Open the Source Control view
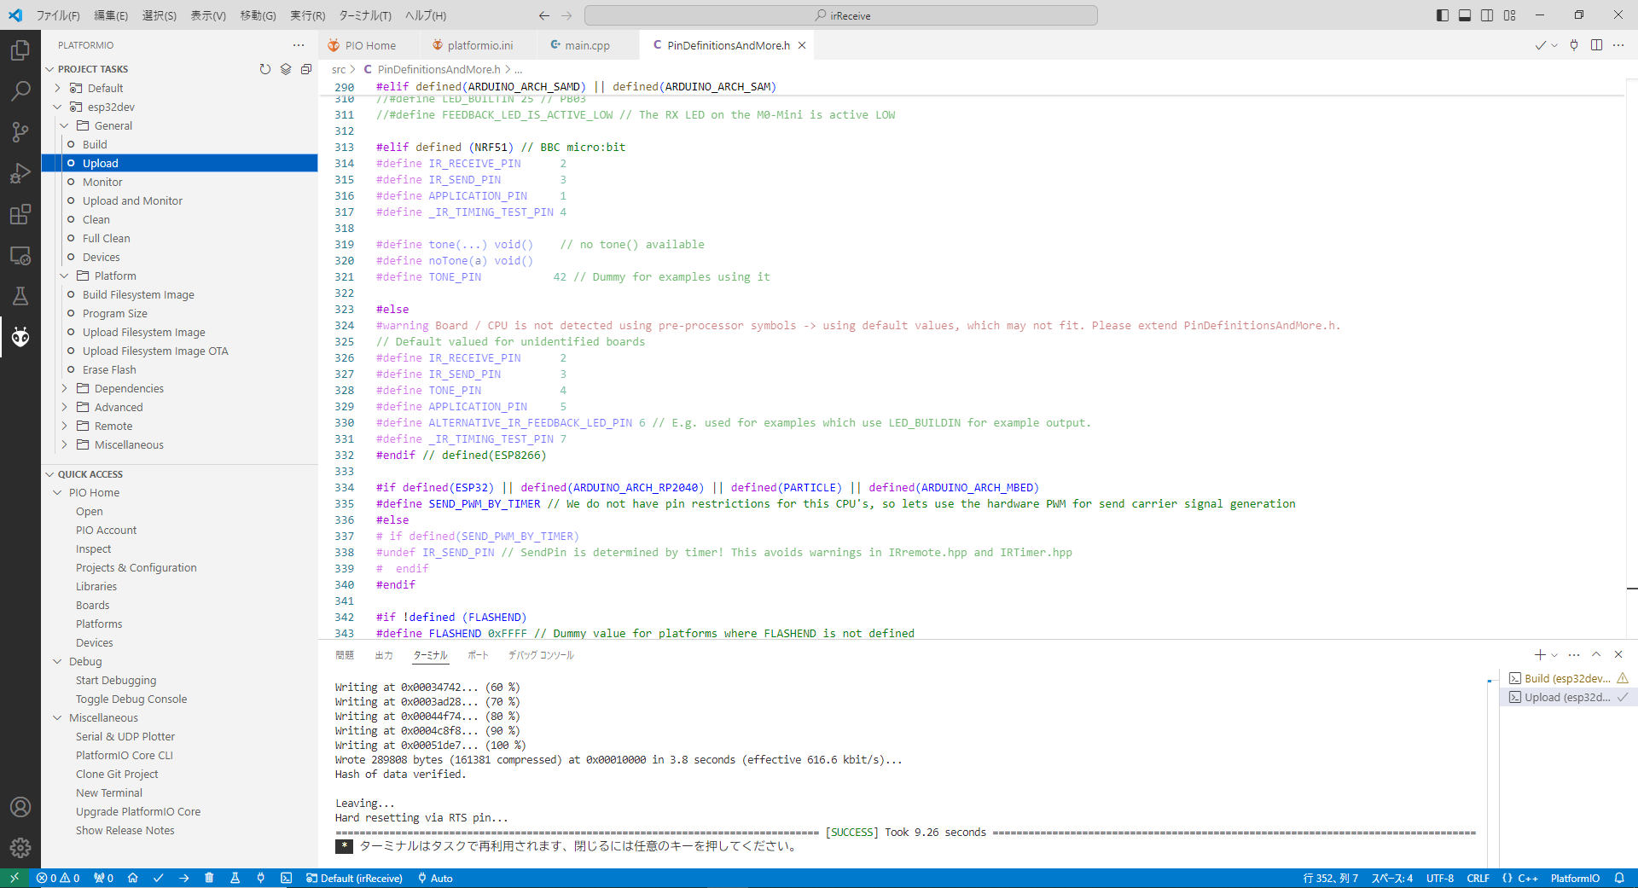Viewport: 1638px width, 888px height. pyautogui.click(x=20, y=131)
